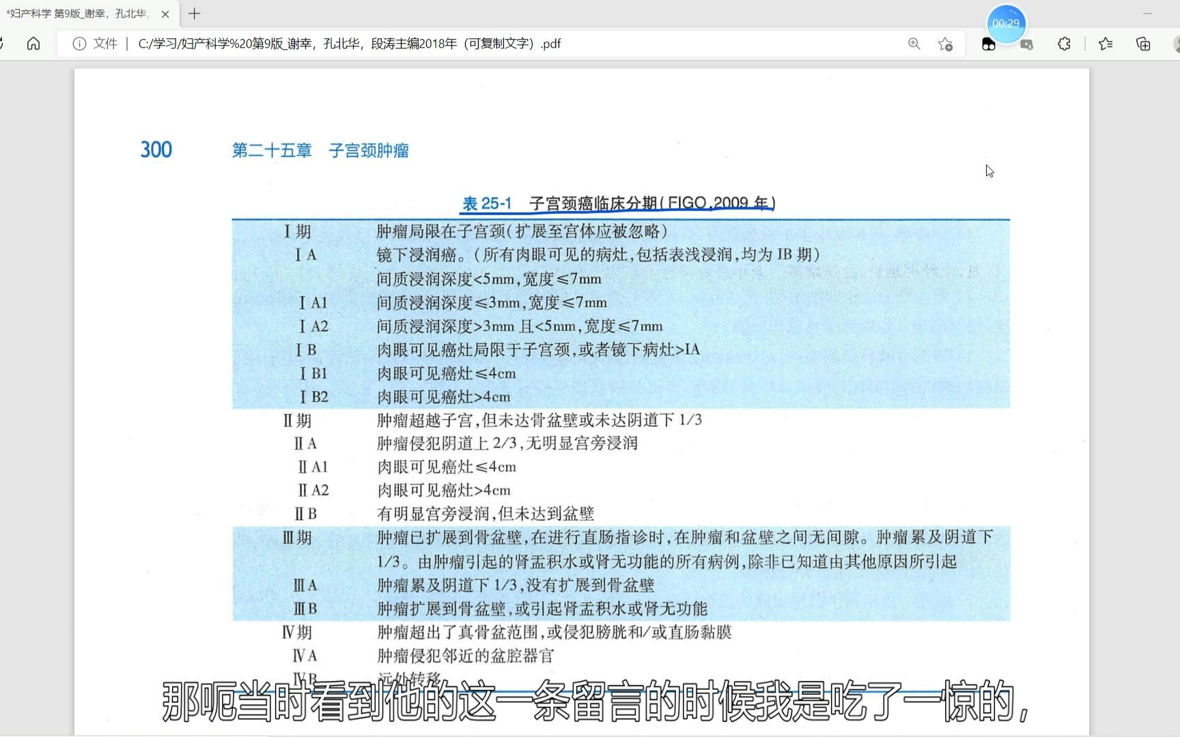Image resolution: width=1180 pixels, height=737 pixels.
Task: Click the video downloader extension icon
Action: (1026, 44)
